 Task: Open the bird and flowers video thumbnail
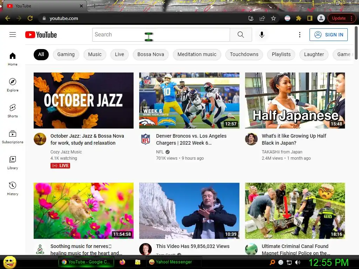click(83, 211)
